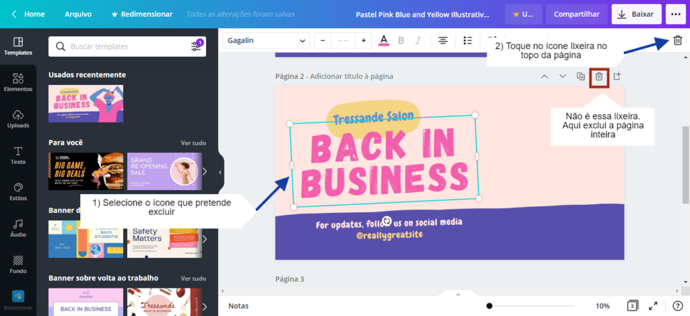Change text alignment
Viewport: 690px width, 316px height.
[x=443, y=40]
